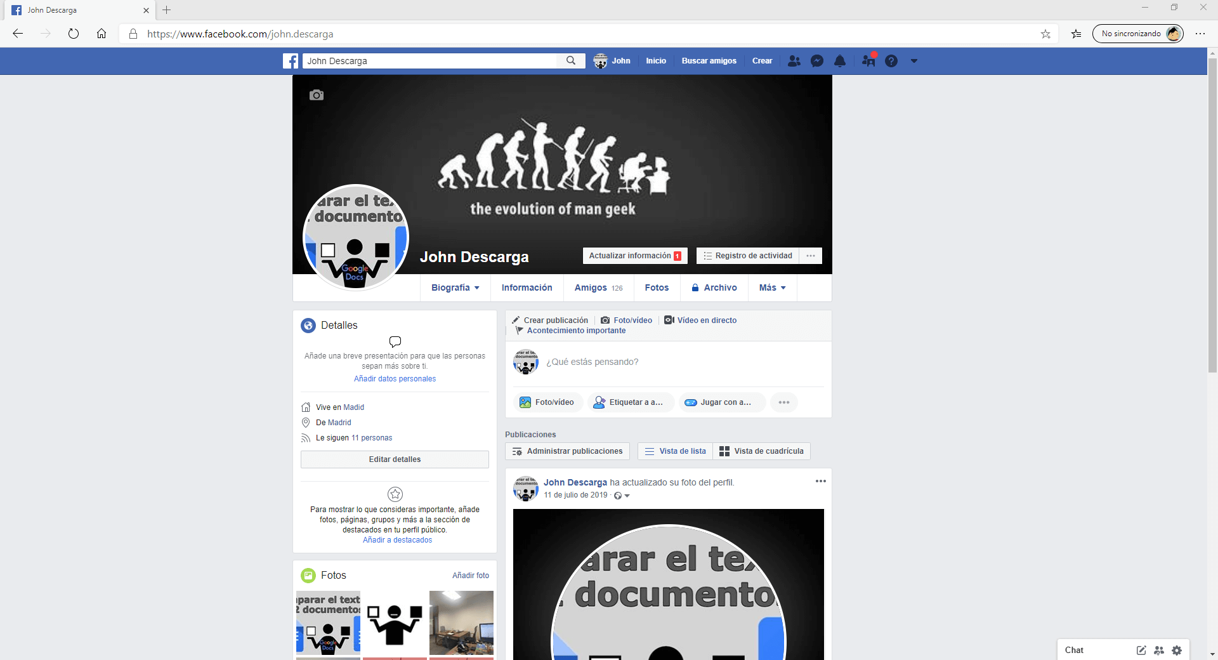Click the ¿Qué estás pensando? field
The image size is (1218, 660).
684,362
